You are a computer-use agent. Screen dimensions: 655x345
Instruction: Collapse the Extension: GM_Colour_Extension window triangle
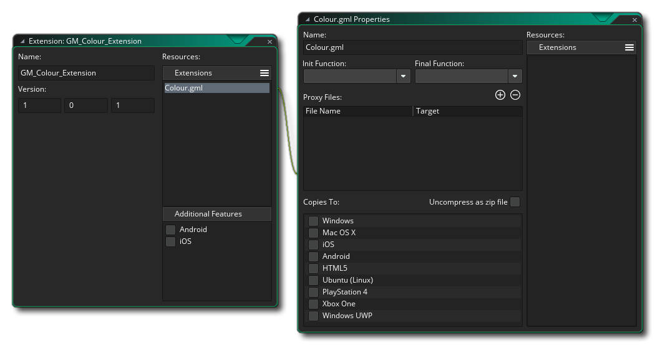click(22, 41)
